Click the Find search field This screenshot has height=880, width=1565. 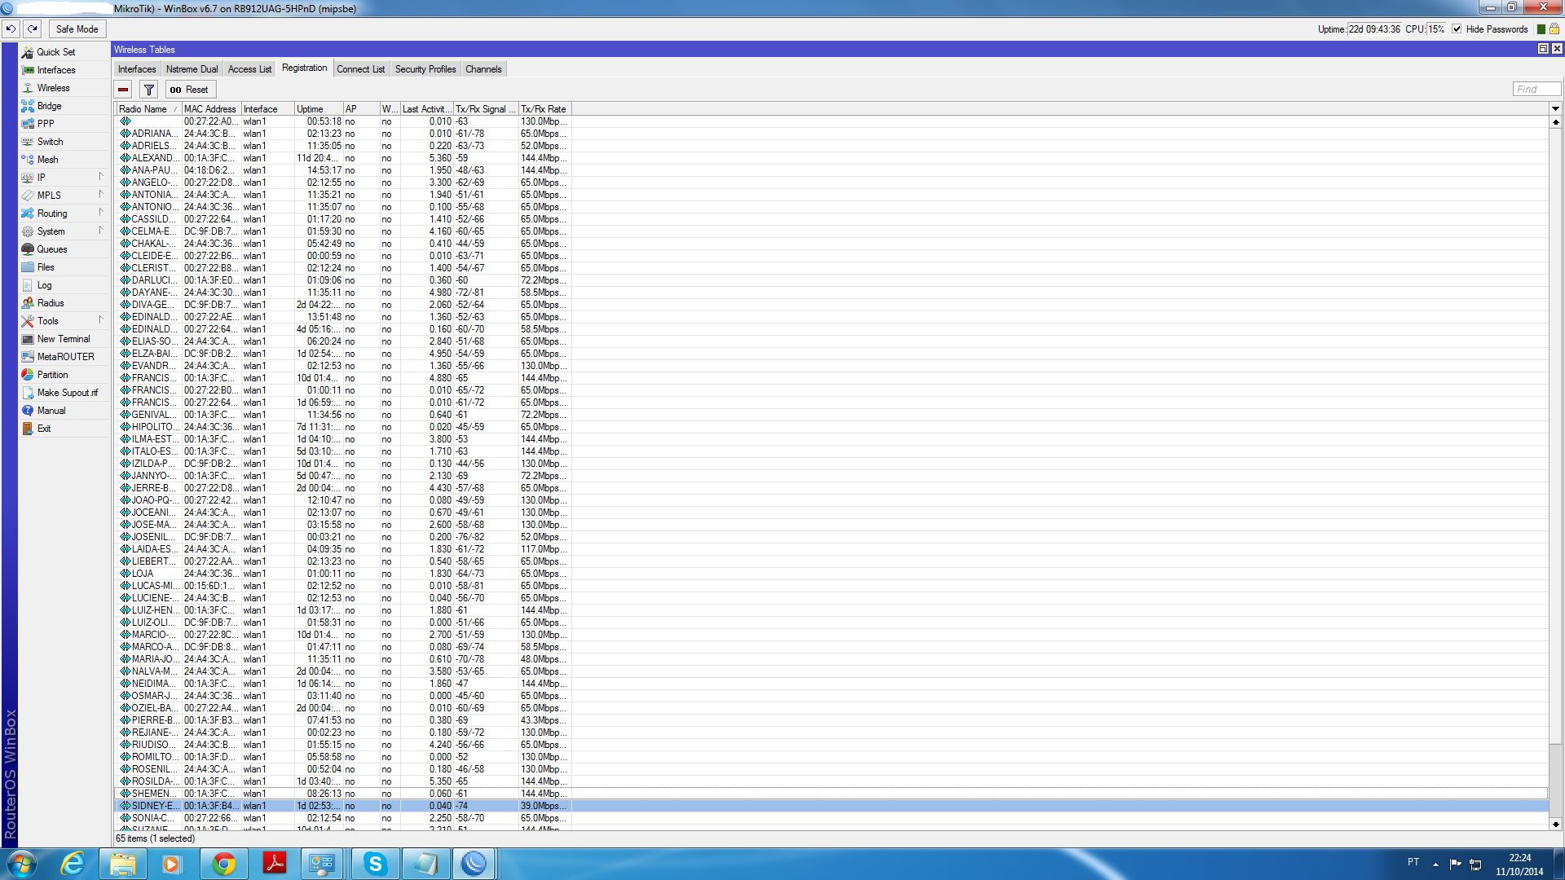pyautogui.click(x=1536, y=90)
